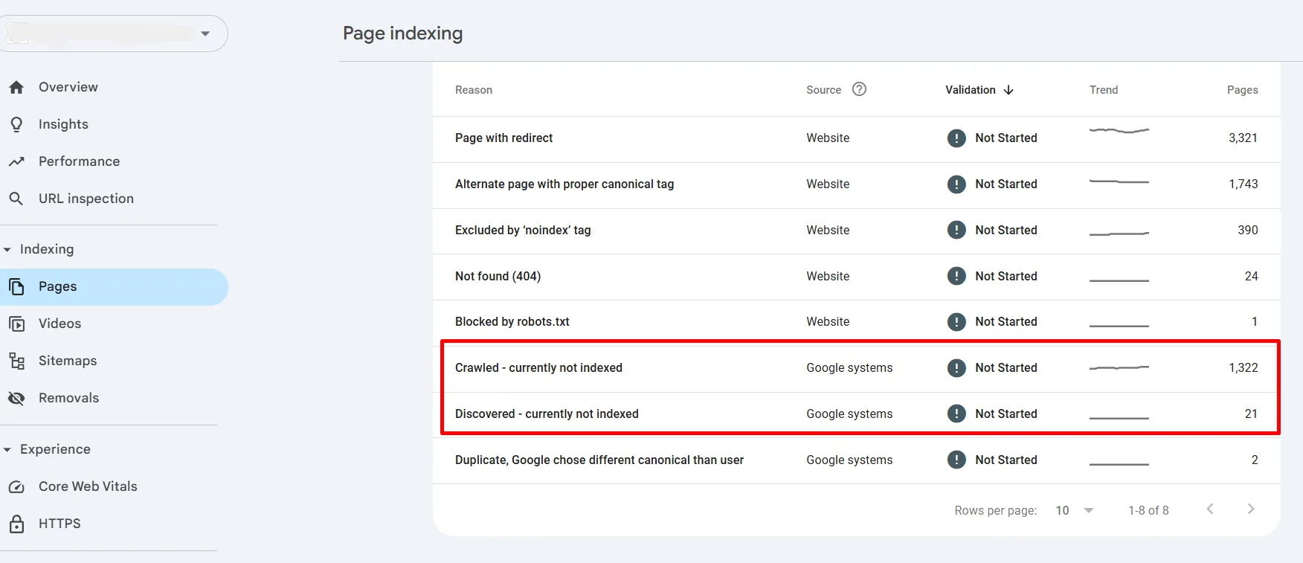The image size is (1303, 563).
Task: Open Duplicate, Google chose different canonical row
Action: (x=856, y=460)
